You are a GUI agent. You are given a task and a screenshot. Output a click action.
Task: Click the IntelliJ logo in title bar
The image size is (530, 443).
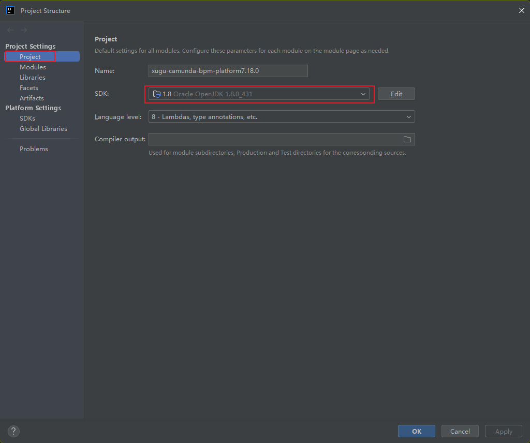pos(10,10)
